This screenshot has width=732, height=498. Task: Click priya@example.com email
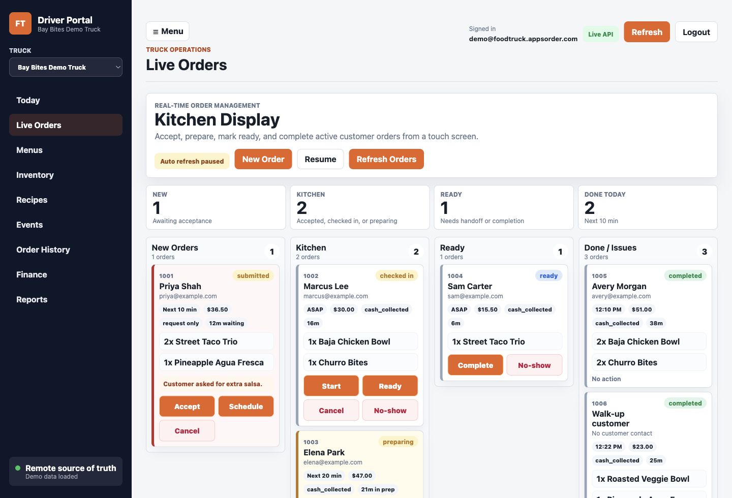pyautogui.click(x=188, y=296)
